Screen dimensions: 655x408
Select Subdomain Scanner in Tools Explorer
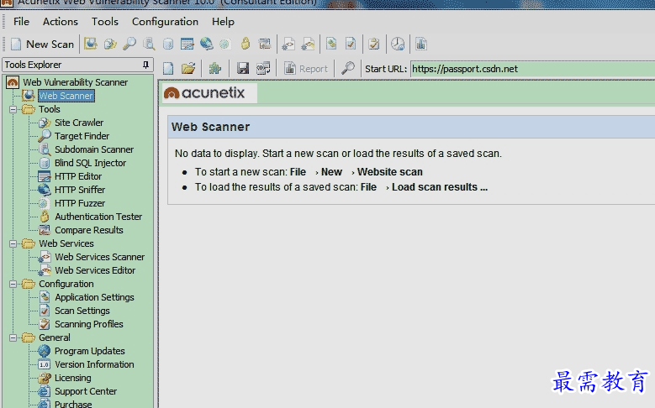coord(94,149)
